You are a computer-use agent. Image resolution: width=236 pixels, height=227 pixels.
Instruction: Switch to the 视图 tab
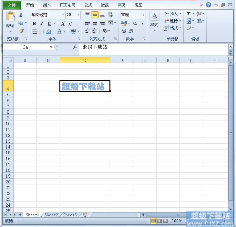[138, 5]
